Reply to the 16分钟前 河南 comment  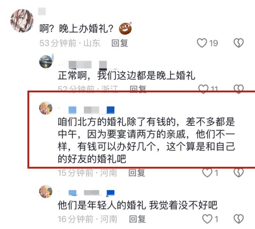[137, 219]
